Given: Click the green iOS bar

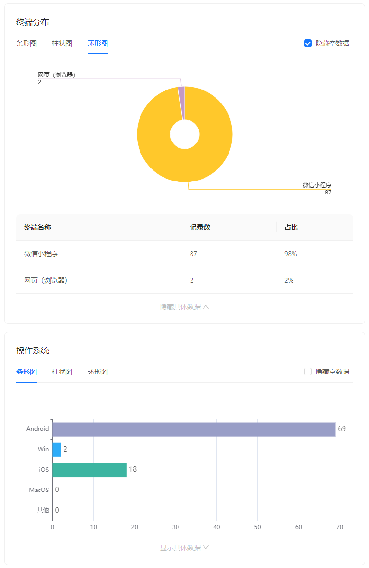Looking at the screenshot, I should (x=89, y=470).
